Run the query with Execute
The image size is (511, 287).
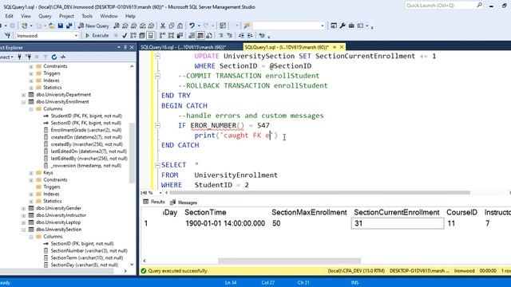click(x=97, y=35)
